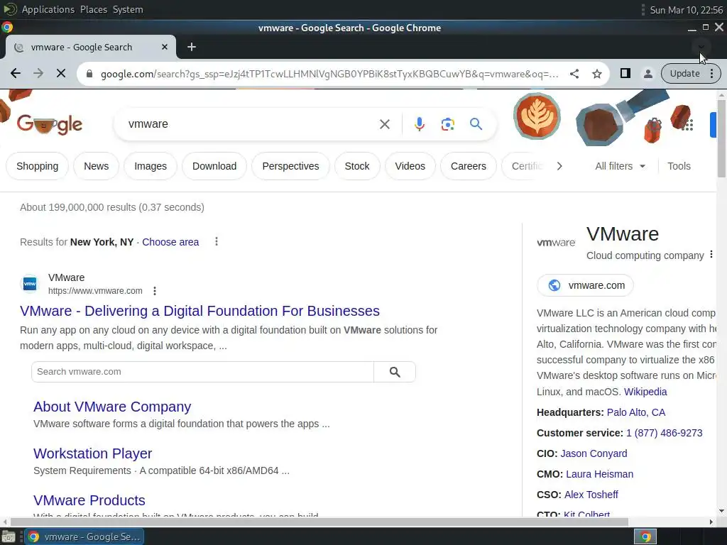Open the System menu
The height and width of the screenshot is (545, 727).
tap(128, 9)
